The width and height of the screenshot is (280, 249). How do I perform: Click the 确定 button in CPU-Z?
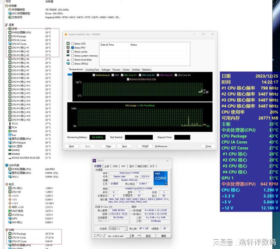(x=164, y=236)
